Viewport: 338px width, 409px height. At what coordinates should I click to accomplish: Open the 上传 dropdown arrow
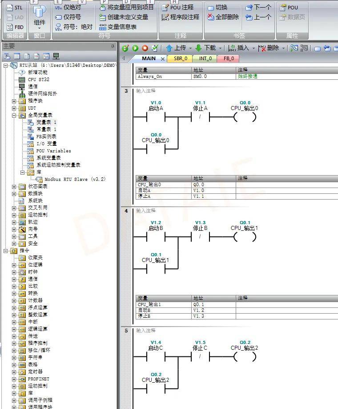pyautogui.click(x=190, y=48)
